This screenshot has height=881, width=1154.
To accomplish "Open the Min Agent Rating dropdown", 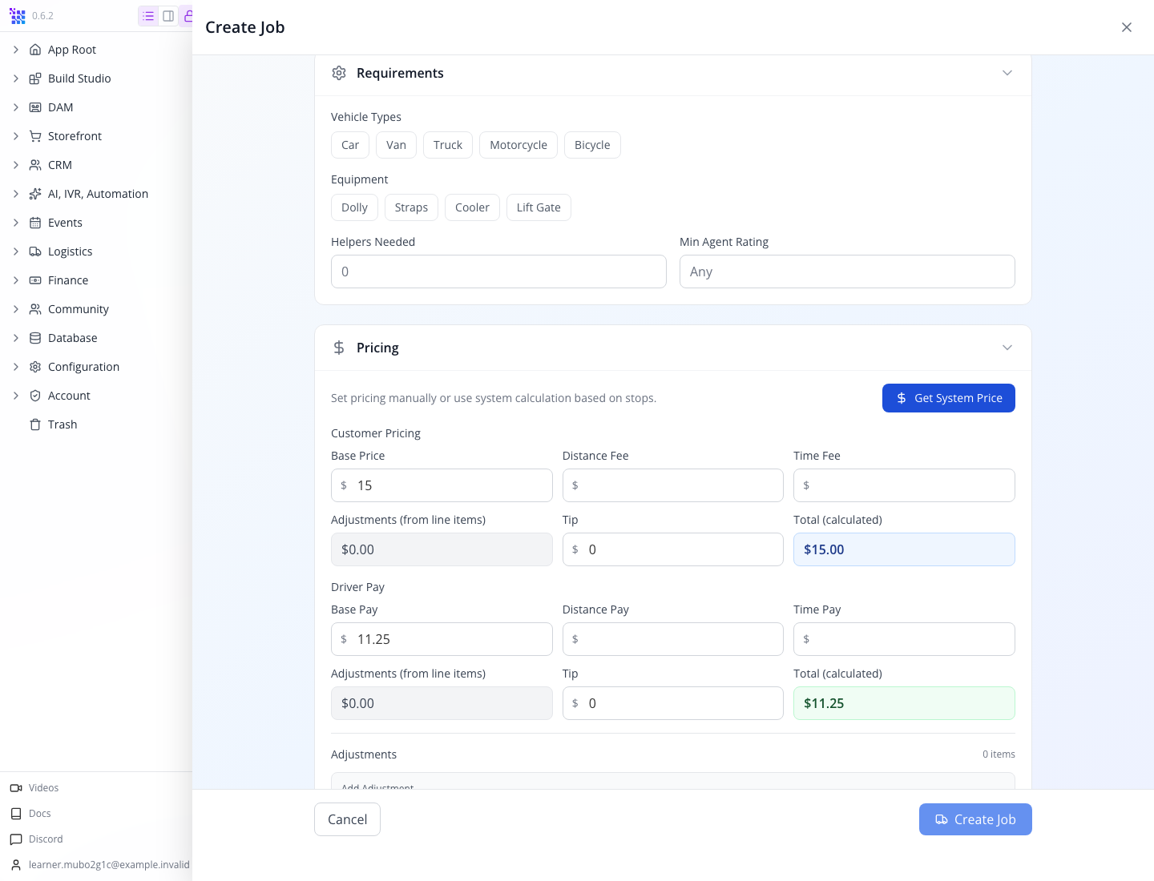I will 847,272.
